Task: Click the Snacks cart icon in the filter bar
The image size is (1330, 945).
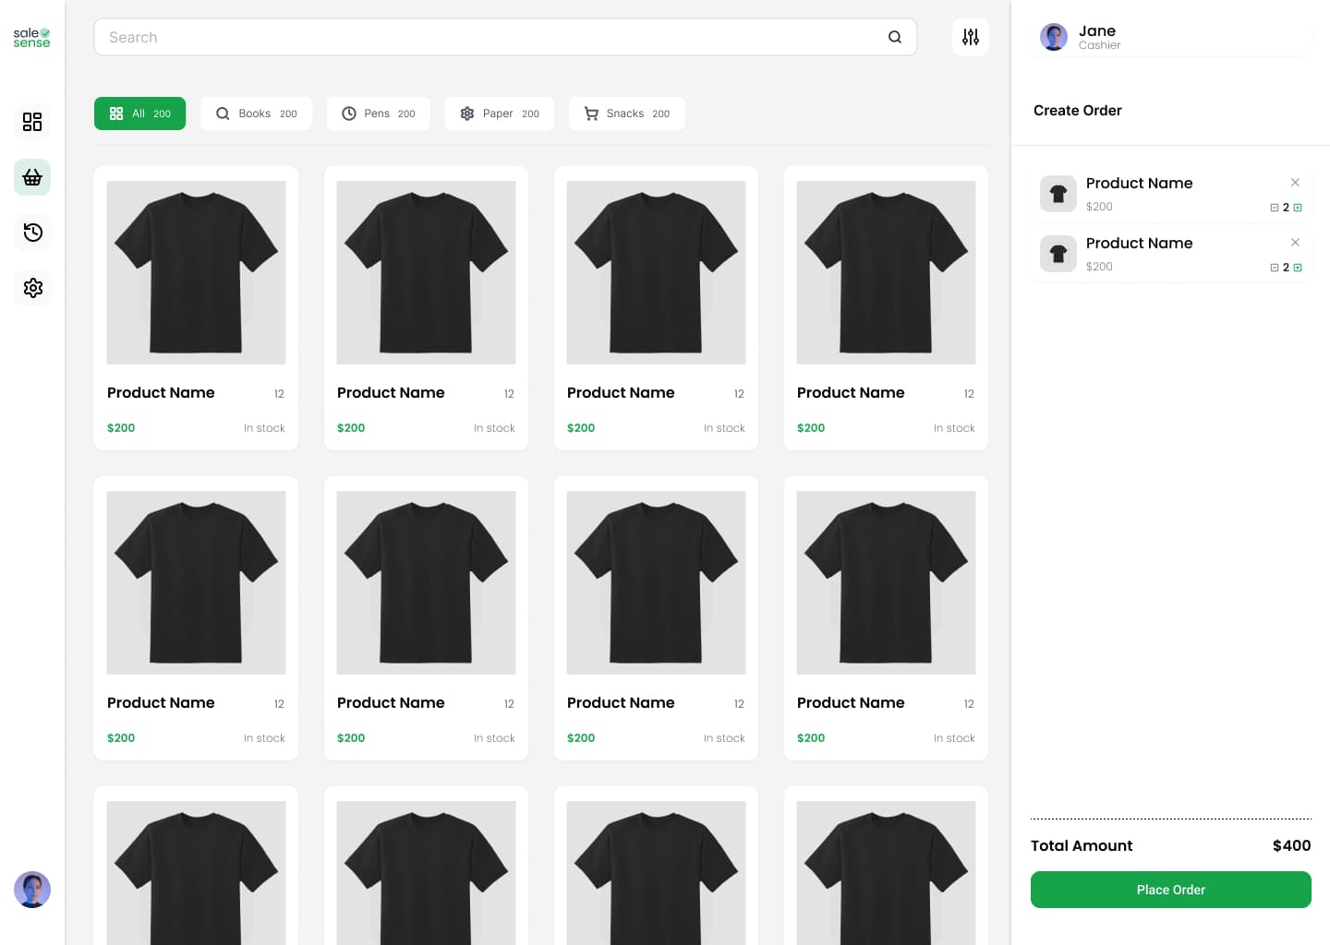Action: 591,113
